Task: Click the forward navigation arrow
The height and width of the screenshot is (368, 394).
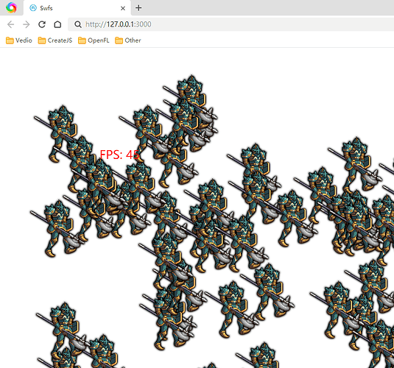Action: pos(26,24)
